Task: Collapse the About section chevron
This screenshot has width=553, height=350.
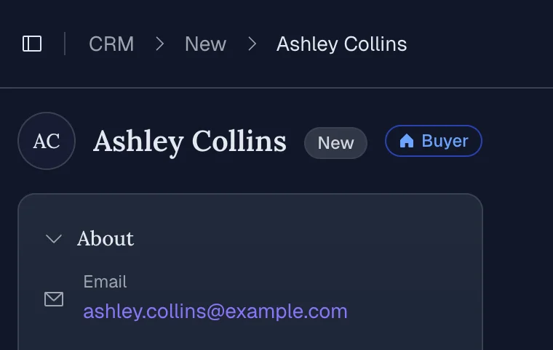Action: [x=54, y=239]
